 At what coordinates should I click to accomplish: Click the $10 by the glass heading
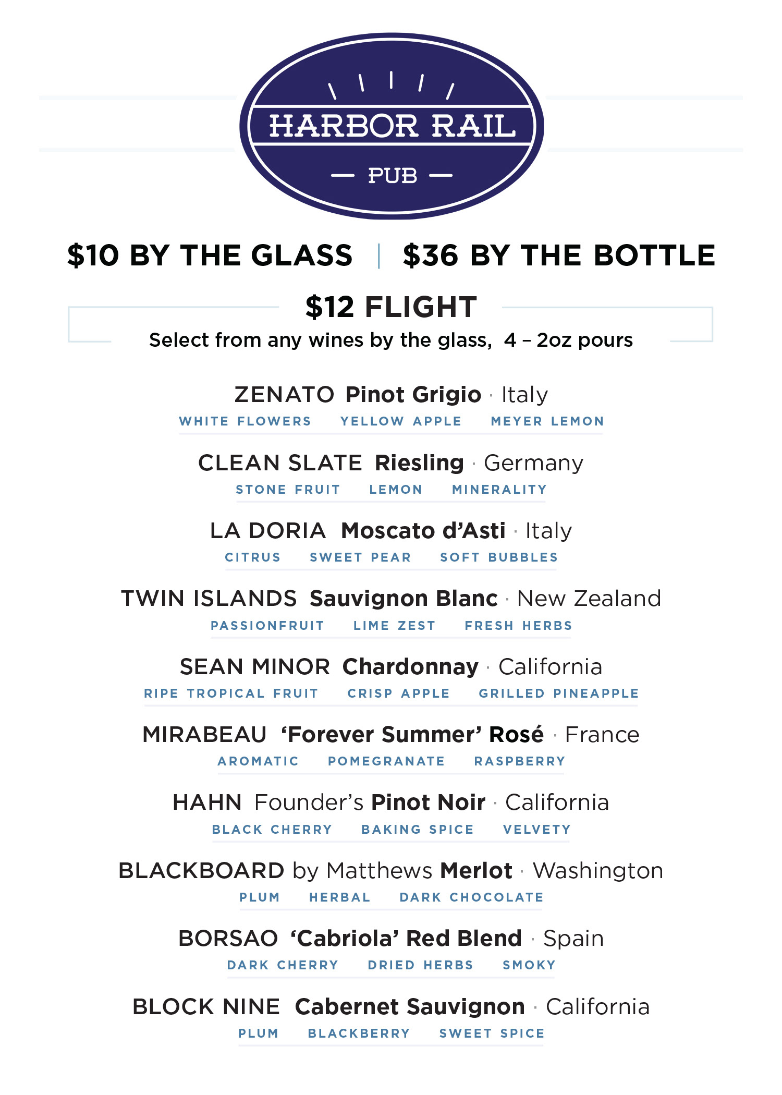coord(210,256)
